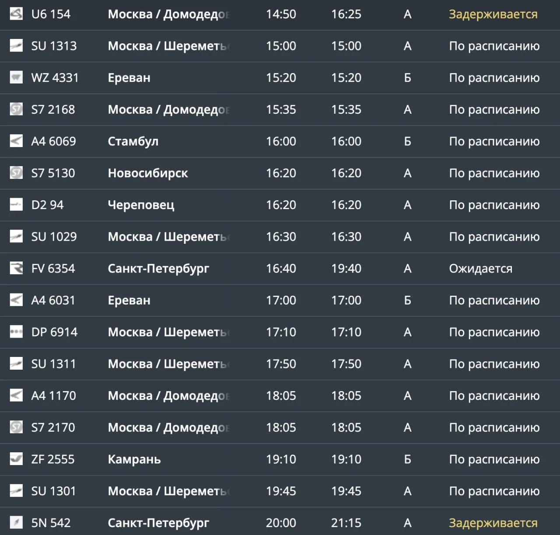Click the Aeroflot logo next to SU 1313

click(x=16, y=45)
